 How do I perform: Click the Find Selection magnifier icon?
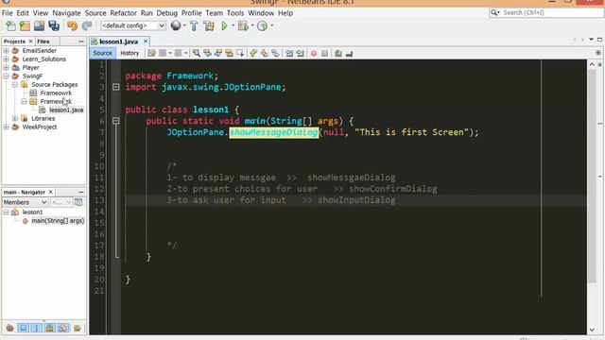tap(197, 53)
